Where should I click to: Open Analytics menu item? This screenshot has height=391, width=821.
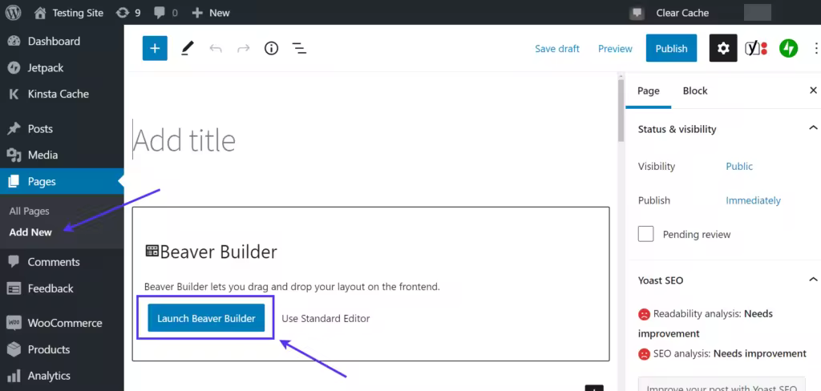click(62, 375)
